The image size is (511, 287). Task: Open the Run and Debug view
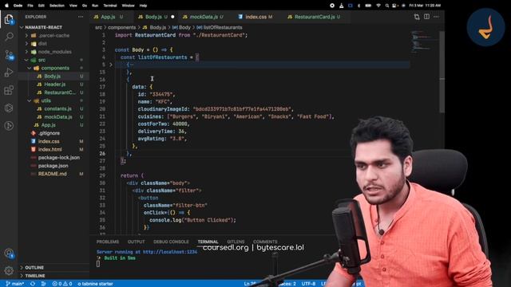coord(9,72)
